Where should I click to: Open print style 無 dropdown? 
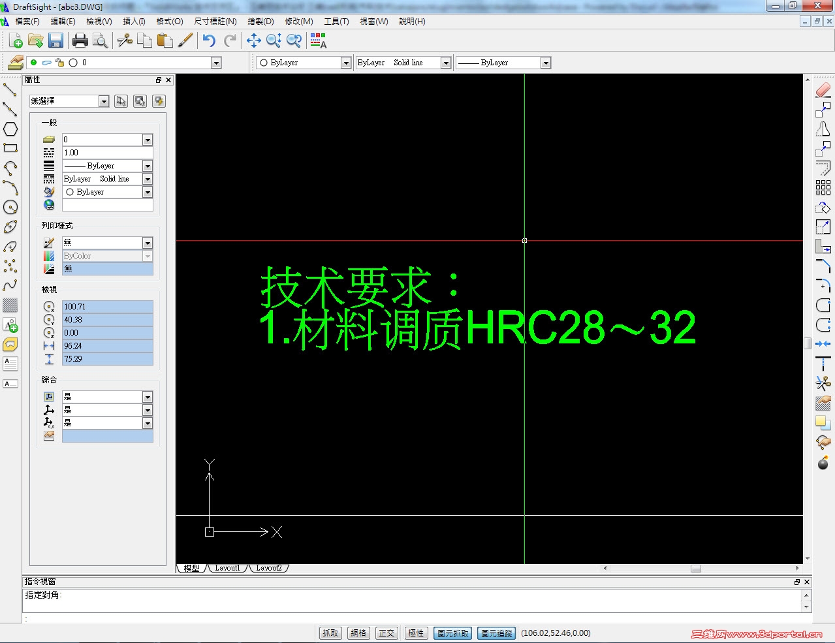click(148, 243)
